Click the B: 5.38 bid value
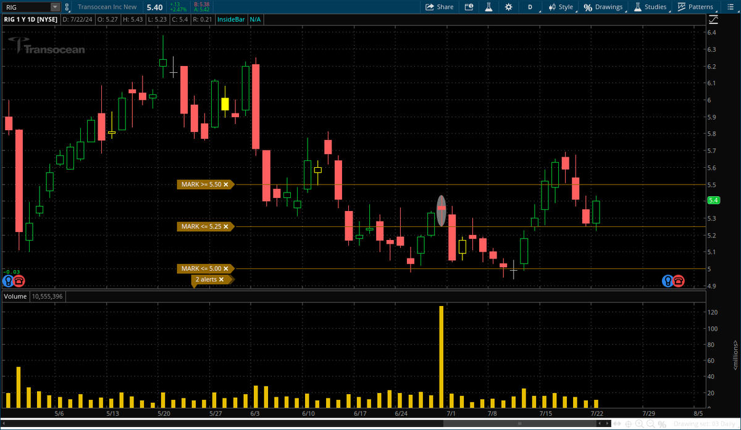The image size is (741, 430). point(201,4)
